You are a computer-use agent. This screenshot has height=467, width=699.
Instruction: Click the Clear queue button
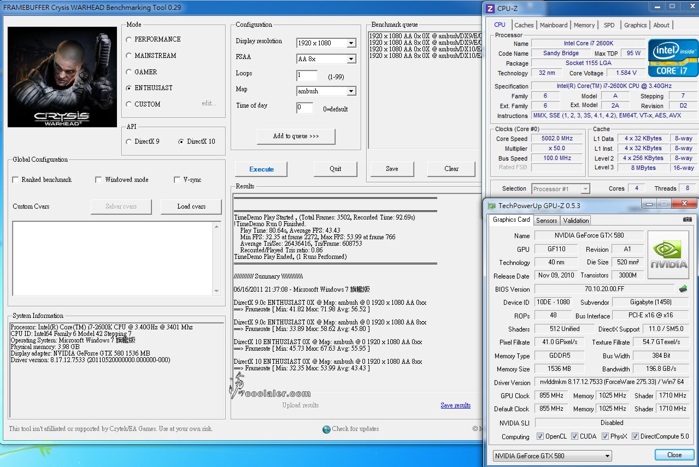(x=451, y=169)
